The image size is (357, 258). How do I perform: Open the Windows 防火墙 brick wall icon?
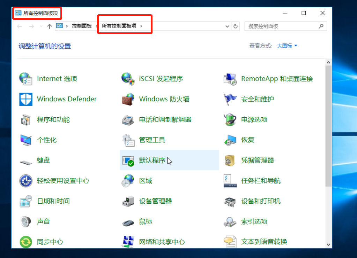128,99
